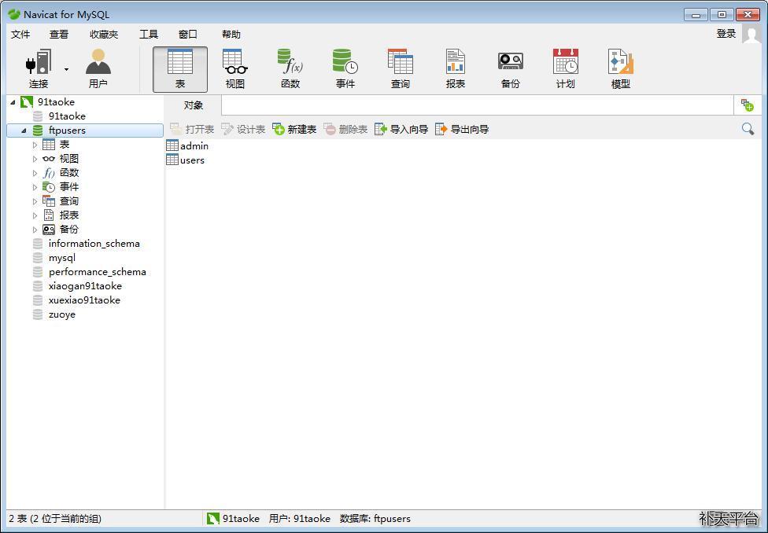Screen dimensions: 768x533
Task: Click the 新建表 new table button
Action: point(294,129)
